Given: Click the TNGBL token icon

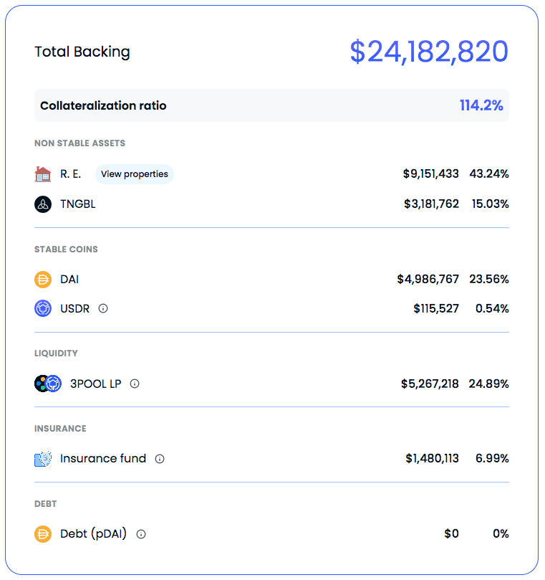Looking at the screenshot, I should click(43, 204).
